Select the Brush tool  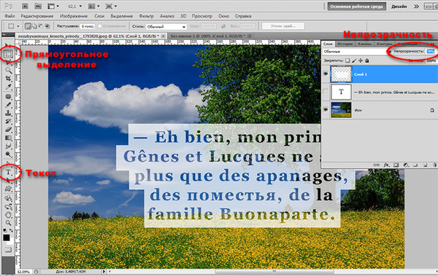point(8,105)
